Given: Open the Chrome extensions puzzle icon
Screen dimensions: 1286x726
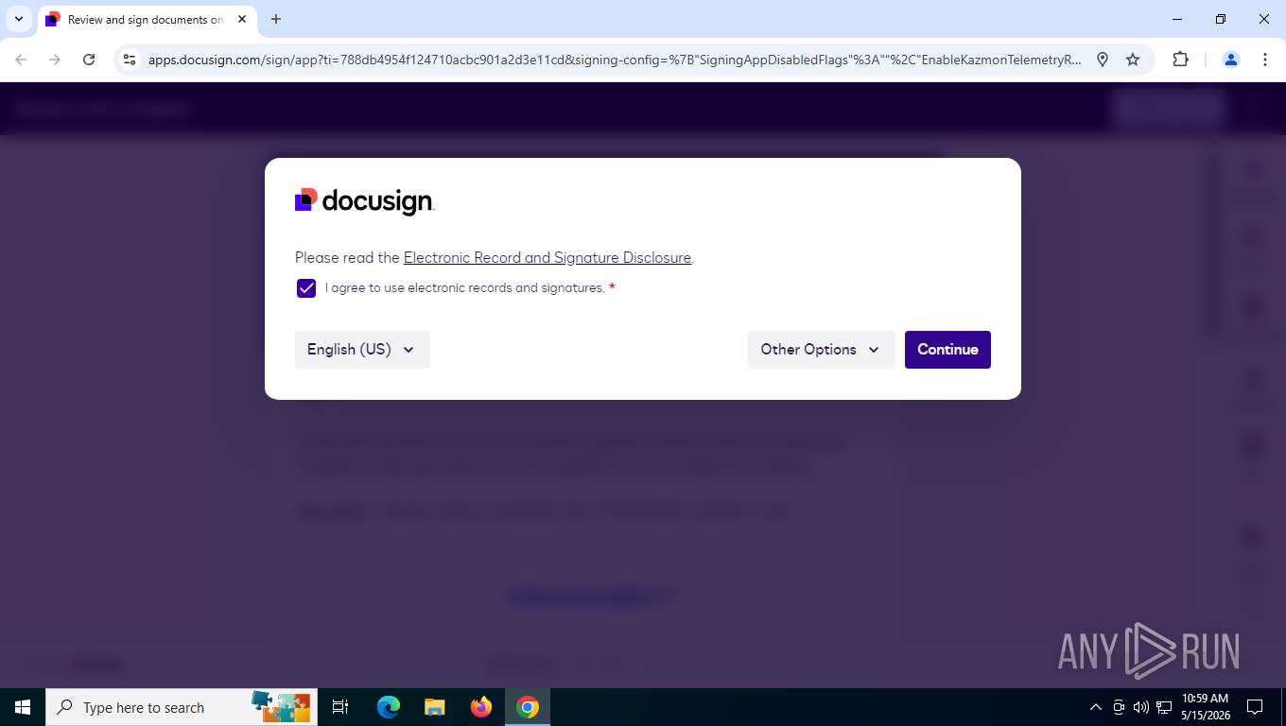Looking at the screenshot, I should tap(1180, 60).
